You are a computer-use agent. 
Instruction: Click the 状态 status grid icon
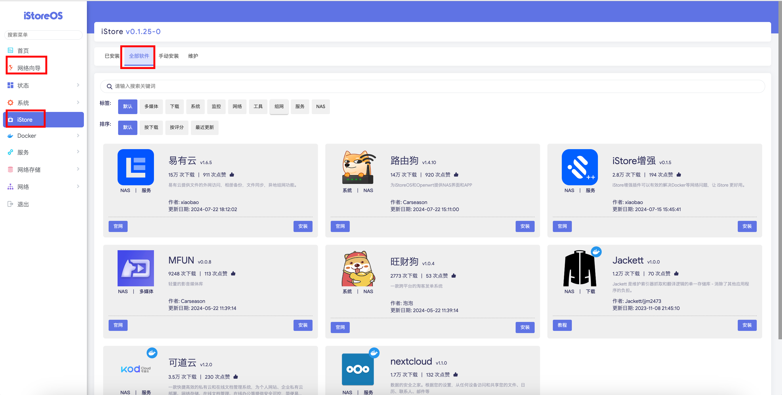tap(10, 85)
